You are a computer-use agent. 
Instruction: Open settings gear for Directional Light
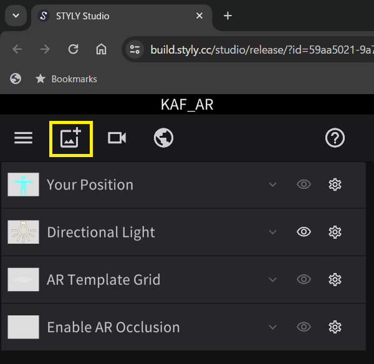(x=335, y=232)
